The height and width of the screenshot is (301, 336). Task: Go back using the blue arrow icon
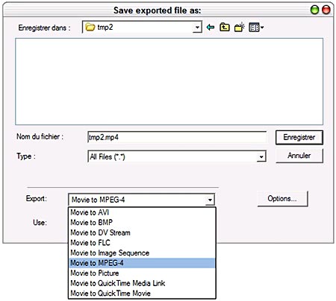(211, 27)
